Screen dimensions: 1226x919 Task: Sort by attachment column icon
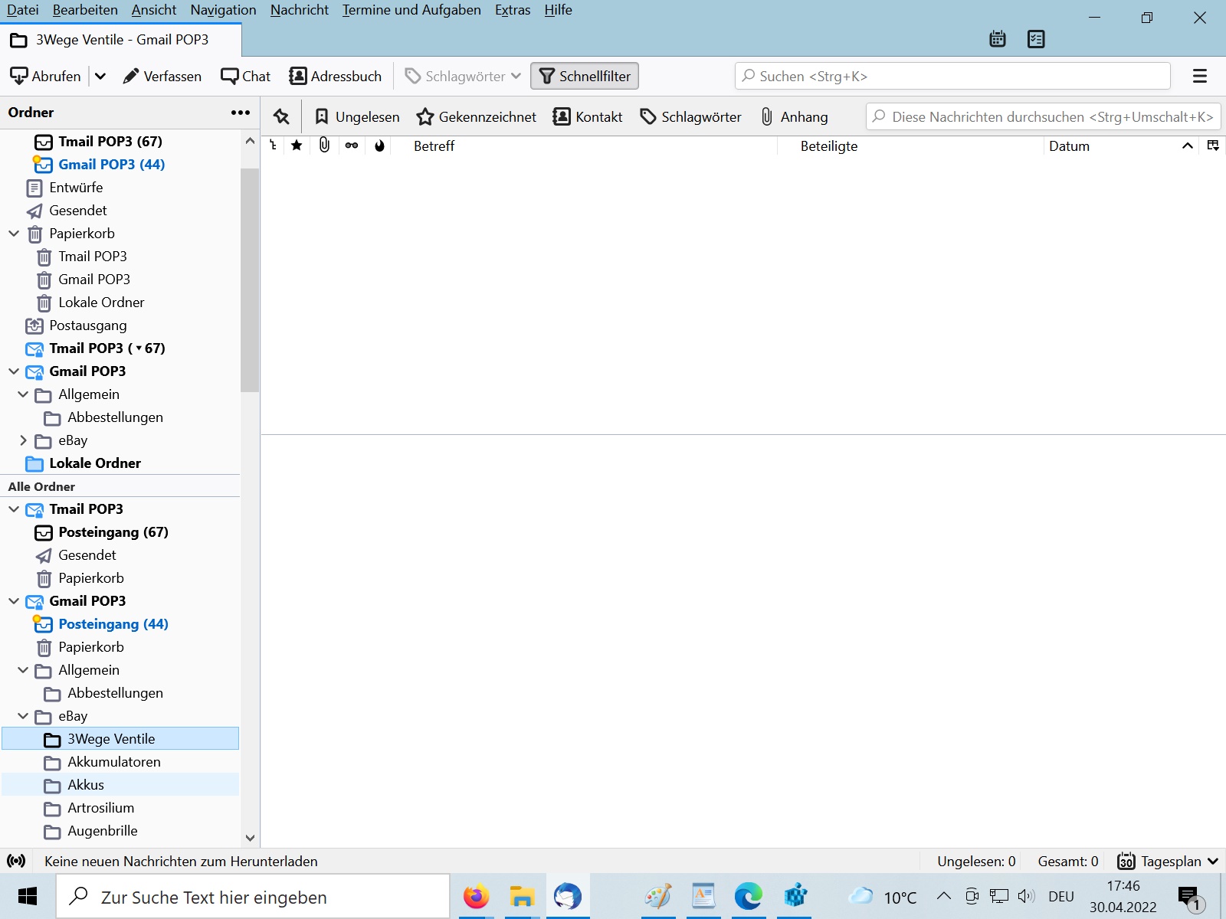(324, 146)
